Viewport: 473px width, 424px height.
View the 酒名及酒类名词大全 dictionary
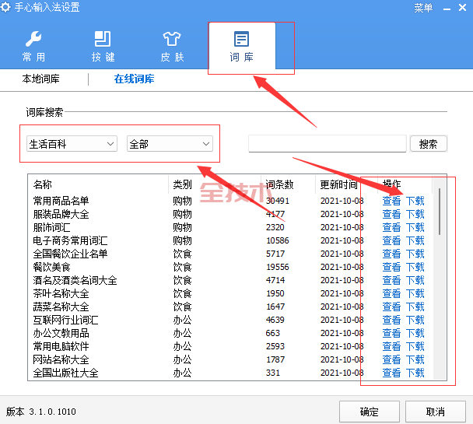click(x=391, y=280)
